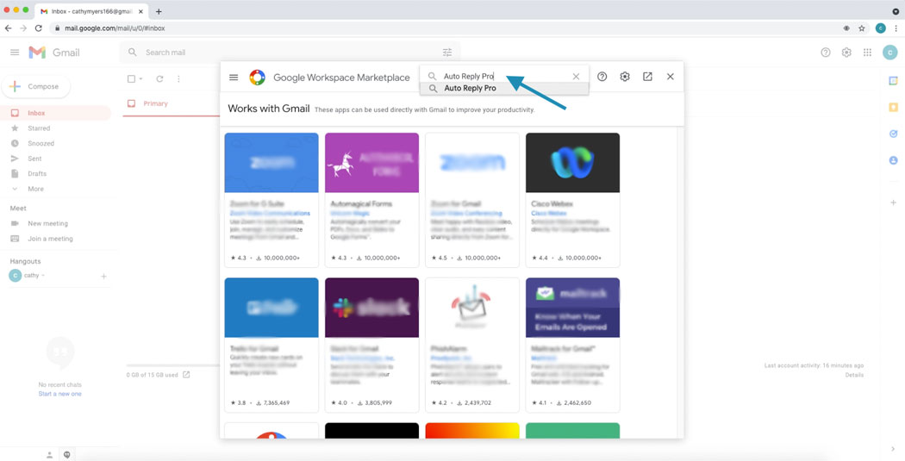The image size is (905, 461).
Task: Open Automagical Forms app card
Action: point(371,200)
